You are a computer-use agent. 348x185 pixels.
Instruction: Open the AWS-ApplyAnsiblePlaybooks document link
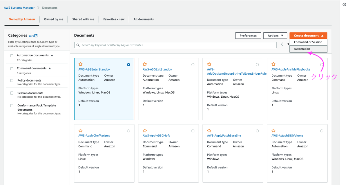click(x=291, y=69)
